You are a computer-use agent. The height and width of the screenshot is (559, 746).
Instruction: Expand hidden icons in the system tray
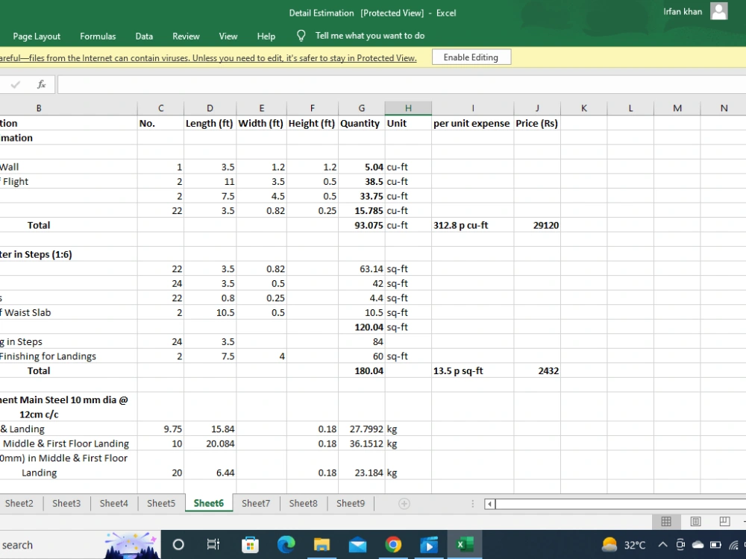point(662,545)
